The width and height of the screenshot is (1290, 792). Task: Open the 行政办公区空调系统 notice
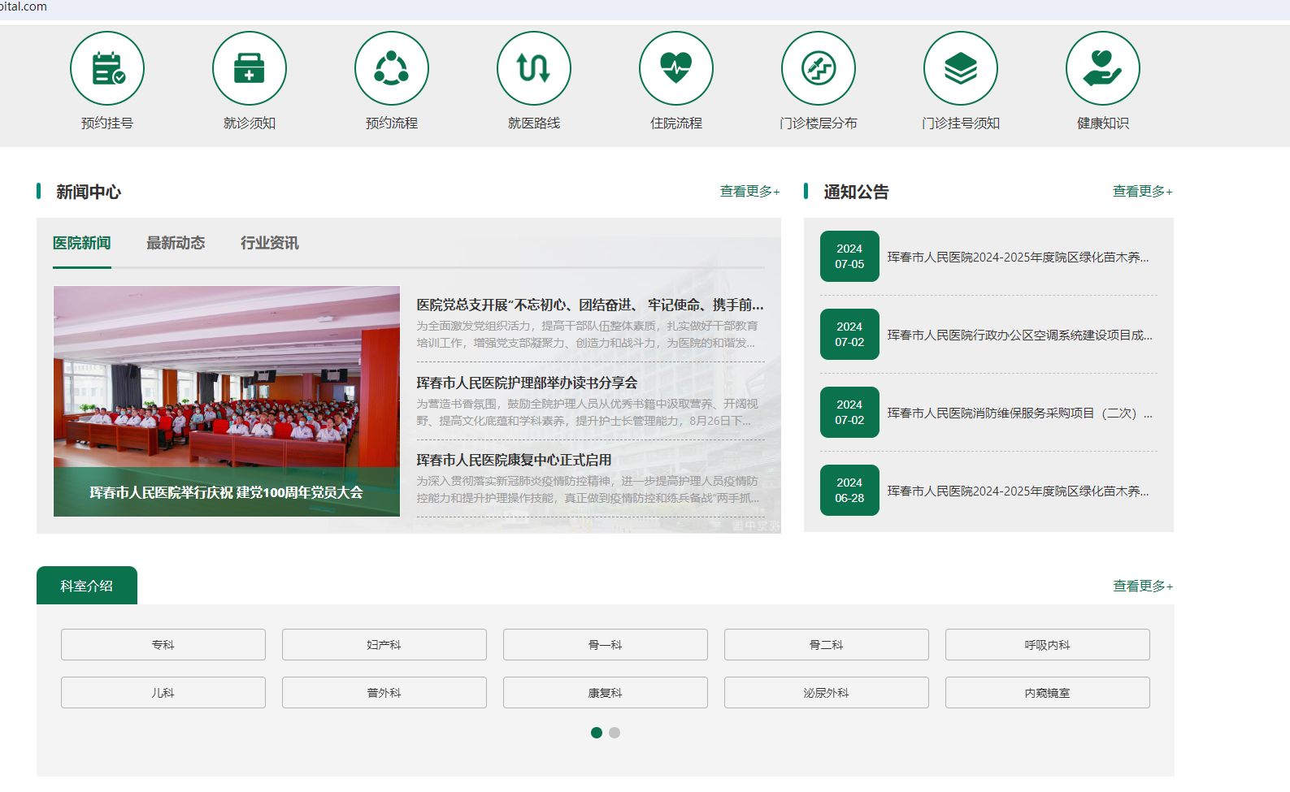[1019, 335]
